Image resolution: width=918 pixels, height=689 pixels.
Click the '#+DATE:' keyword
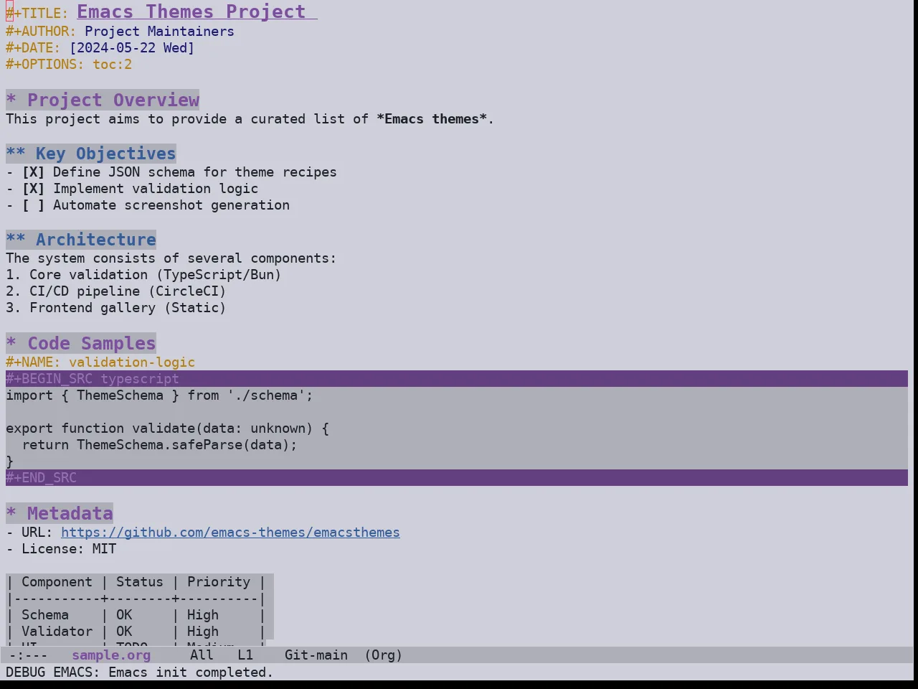pos(33,48)
